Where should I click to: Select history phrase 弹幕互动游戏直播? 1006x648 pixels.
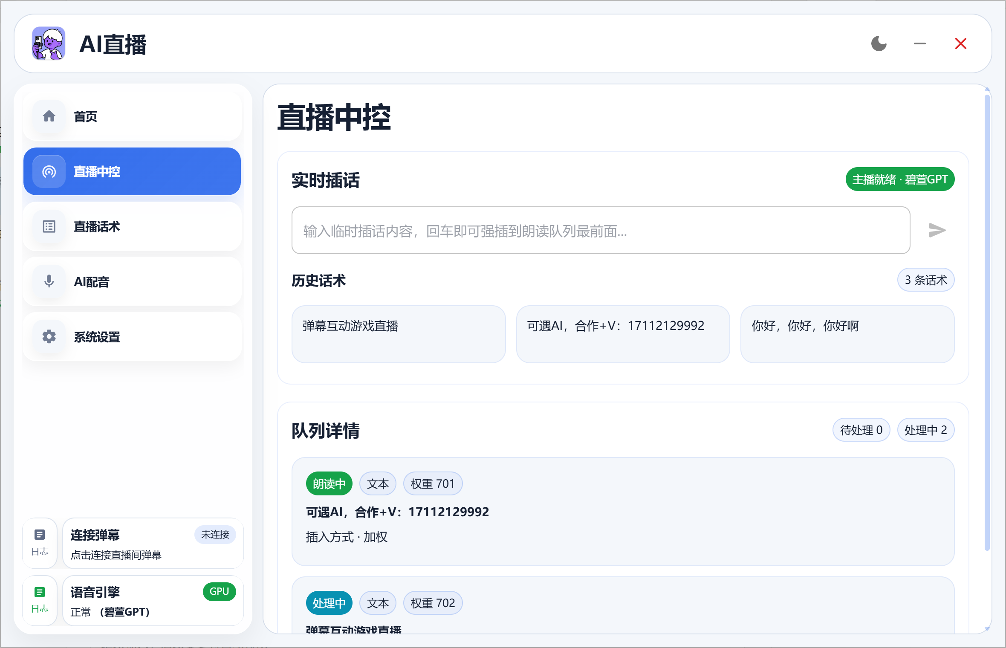398,334
